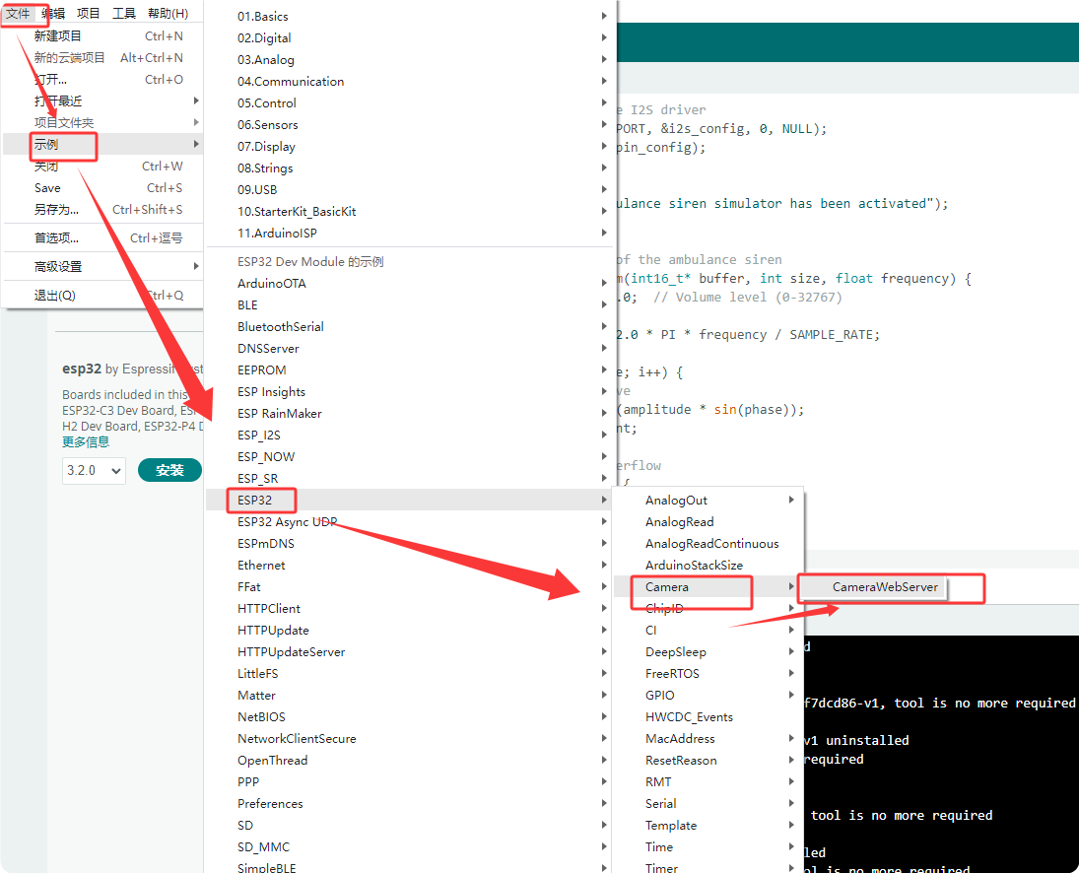1079x873 pixels.
Task: Open BLE examples submenu
Action: [x=411, y=304]
